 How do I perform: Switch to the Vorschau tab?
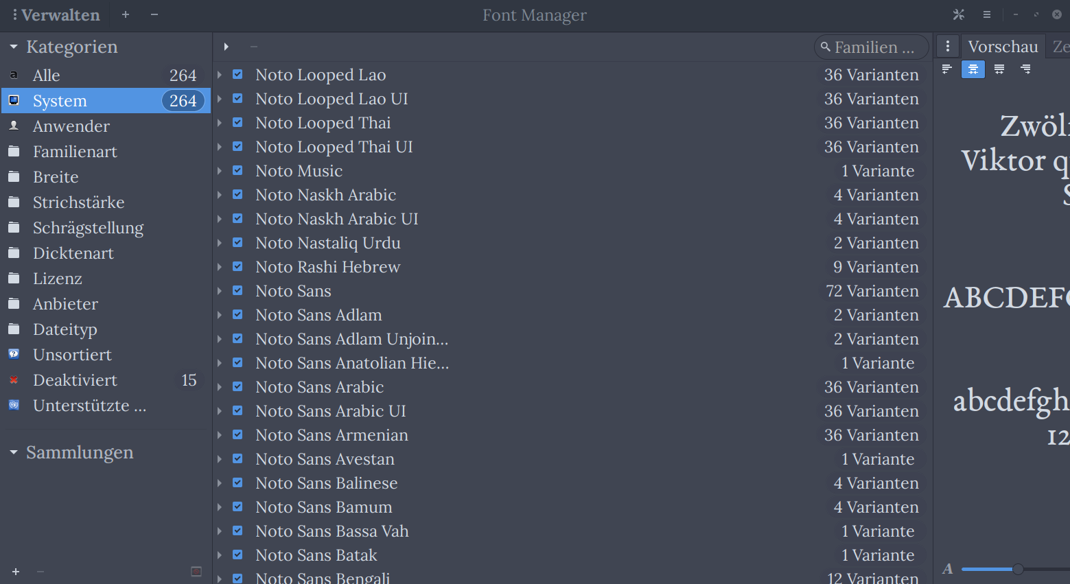point(1003,46)
